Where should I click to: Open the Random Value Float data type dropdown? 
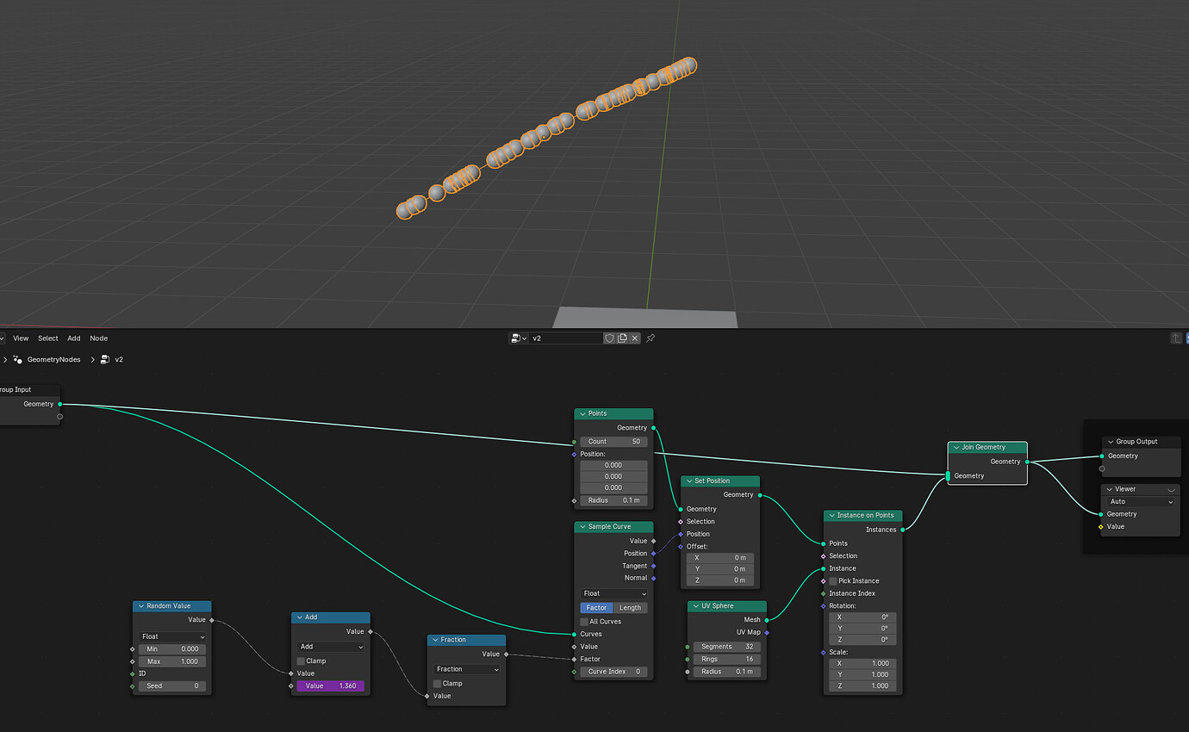[172, 637]
